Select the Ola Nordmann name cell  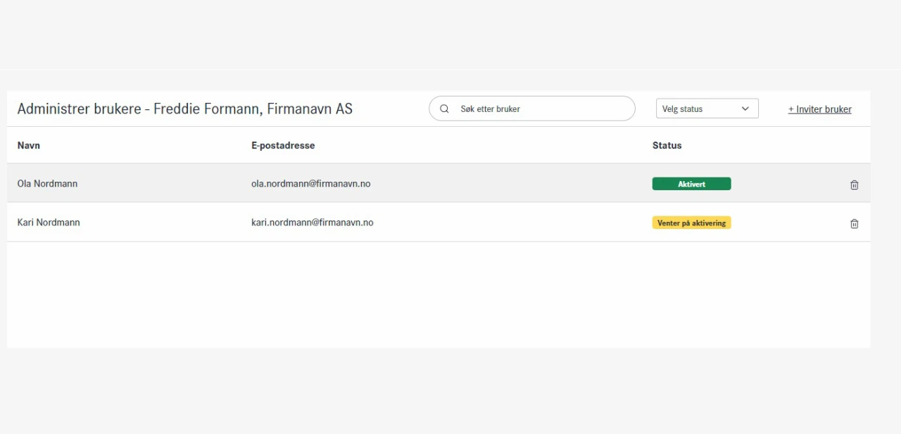click(x=47, y=184)
